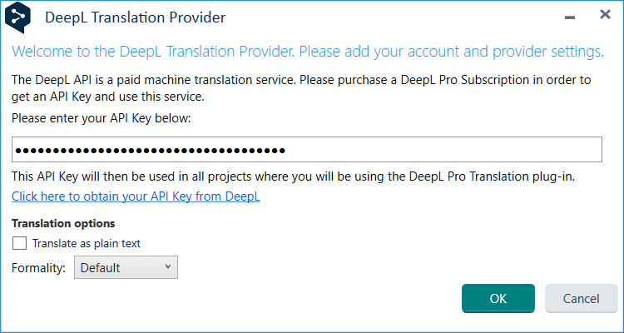
Task: Enable the Translate as plain text checkbox
Action: click(x=19, y=244)
